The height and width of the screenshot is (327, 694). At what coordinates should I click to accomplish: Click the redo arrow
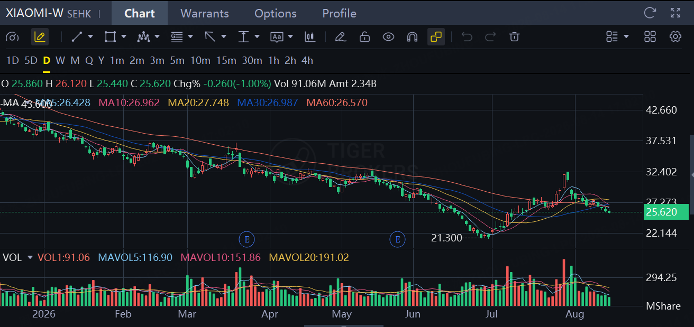point(490,37)
